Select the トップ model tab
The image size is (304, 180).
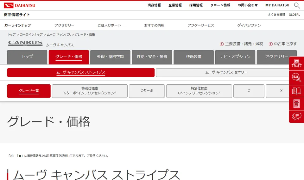27,57
